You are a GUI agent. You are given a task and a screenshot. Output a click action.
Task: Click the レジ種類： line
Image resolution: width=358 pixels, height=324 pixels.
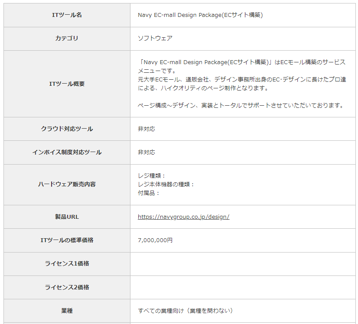(x=151, y=176)
